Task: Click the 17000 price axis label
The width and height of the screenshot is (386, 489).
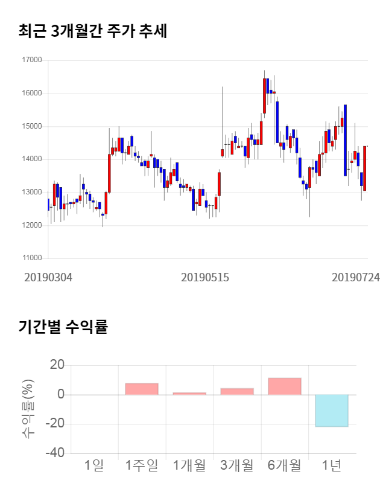Action: [x=31, y=60]
